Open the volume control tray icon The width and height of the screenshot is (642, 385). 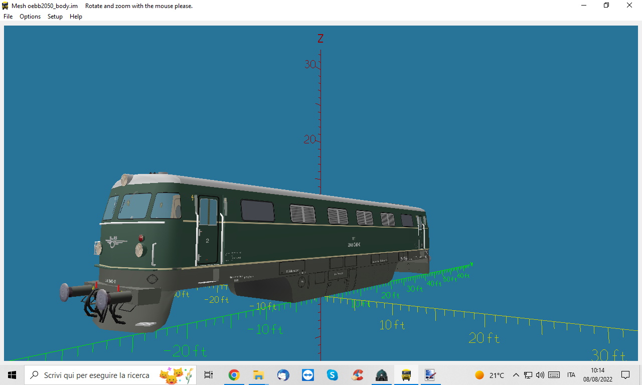click(540, 375)
